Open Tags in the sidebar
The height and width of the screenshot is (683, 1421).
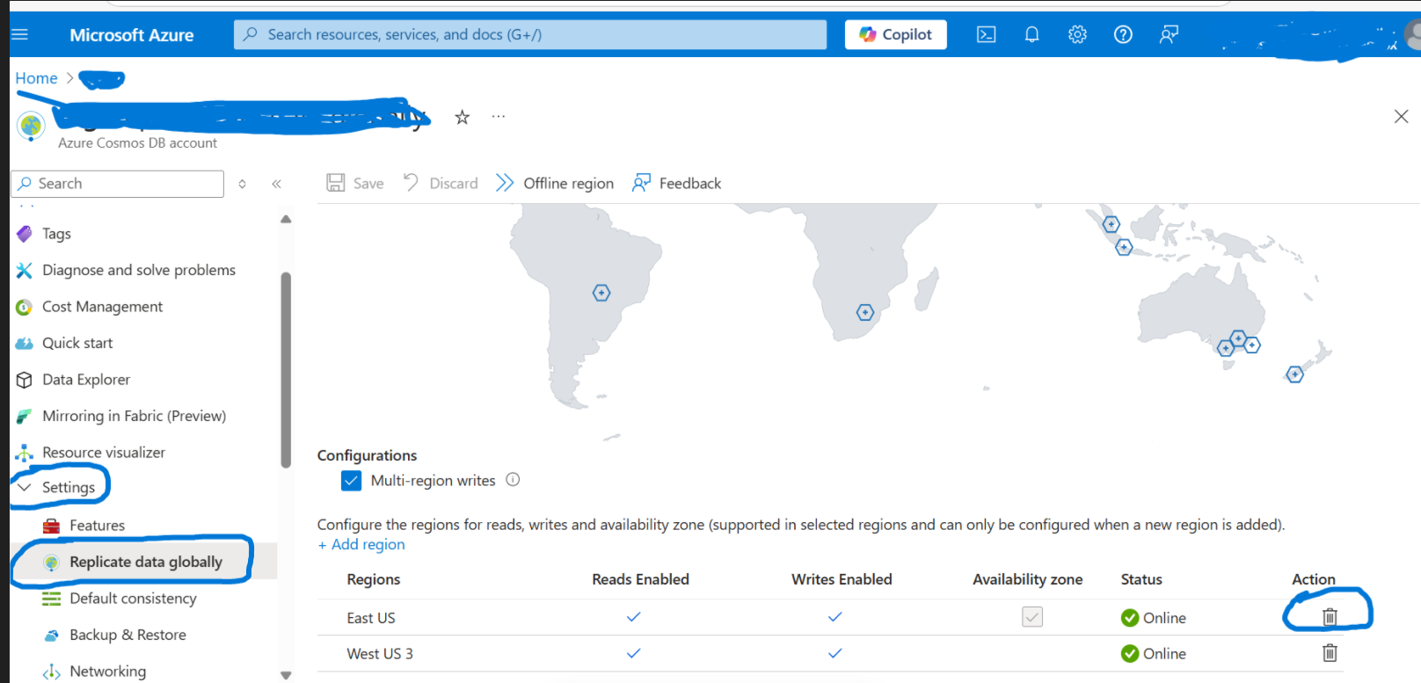(x=56, y=234)
